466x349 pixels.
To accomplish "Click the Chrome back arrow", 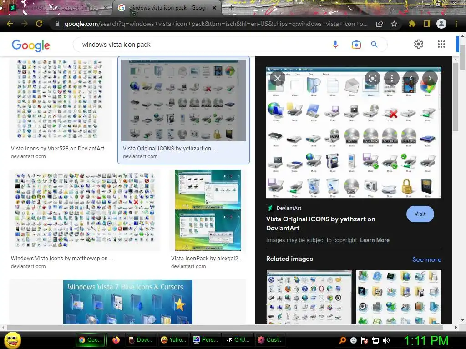I will tap(10, 24).
